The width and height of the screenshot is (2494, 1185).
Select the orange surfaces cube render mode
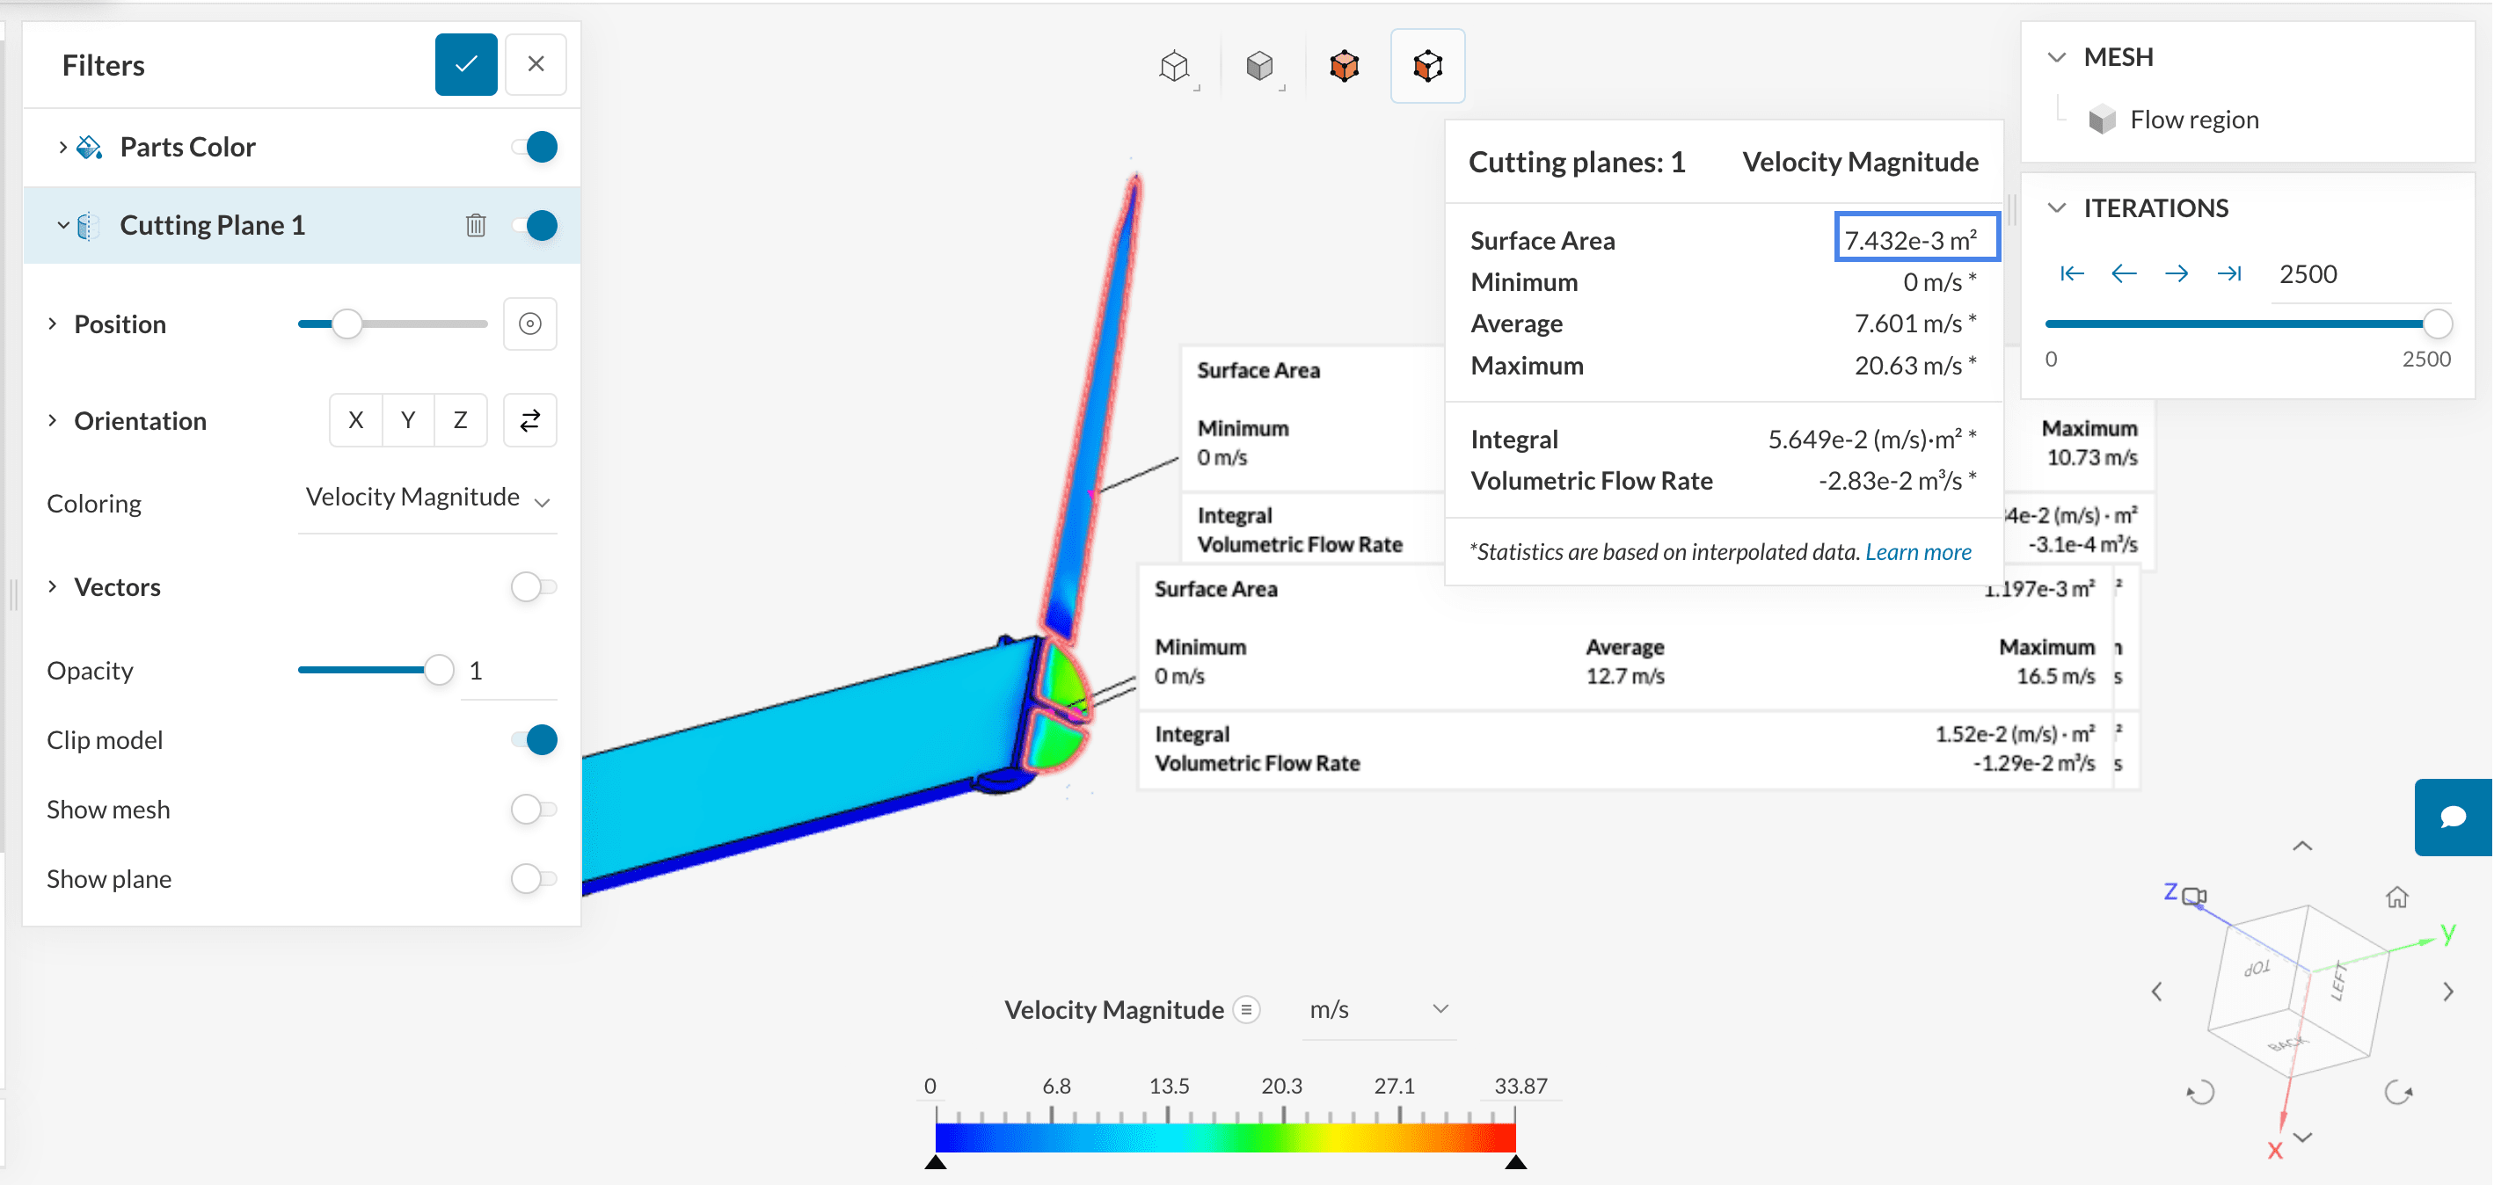1344,66
